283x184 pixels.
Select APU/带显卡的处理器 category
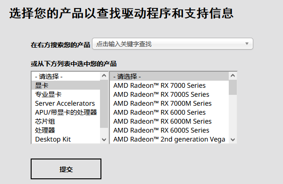coord(66,112)
